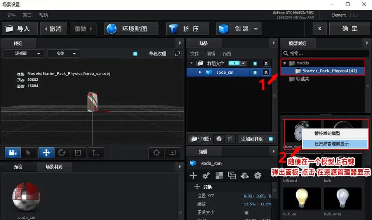Choose the rotate tool in preview toolbar
372x220 pixels.
[62, 152]
